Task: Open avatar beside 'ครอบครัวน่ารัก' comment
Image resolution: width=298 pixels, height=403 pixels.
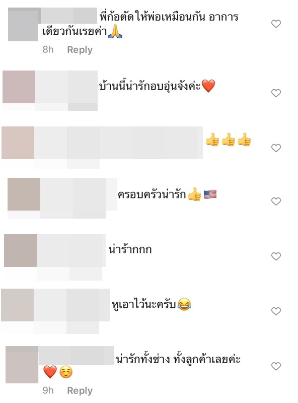Action: click(x=24, y=194)
